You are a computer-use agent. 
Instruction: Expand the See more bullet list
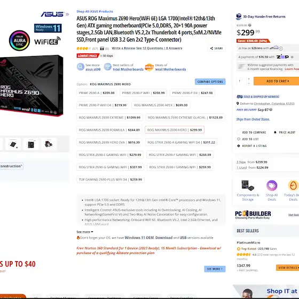point(85,232)
